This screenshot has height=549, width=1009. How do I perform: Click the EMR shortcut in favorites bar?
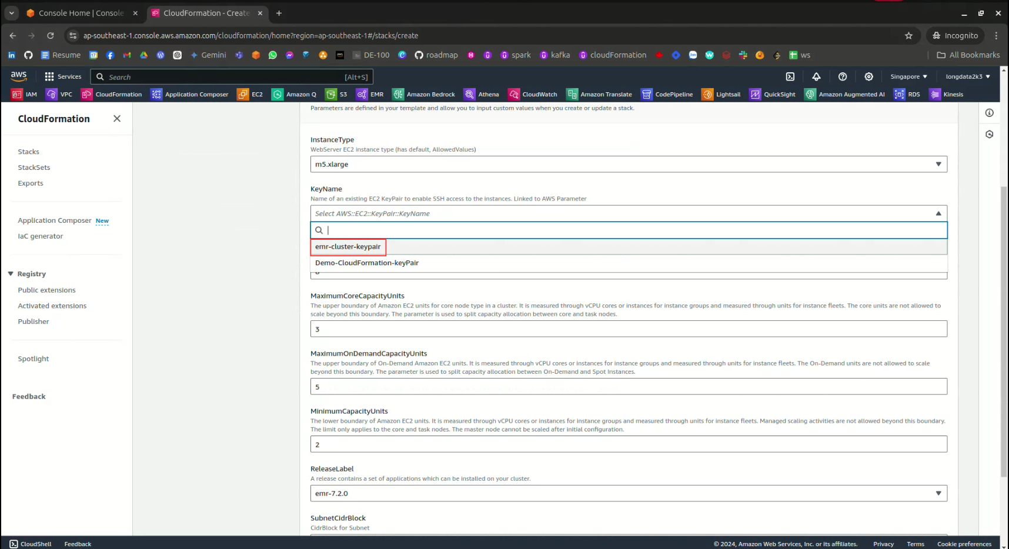[370, 94]
